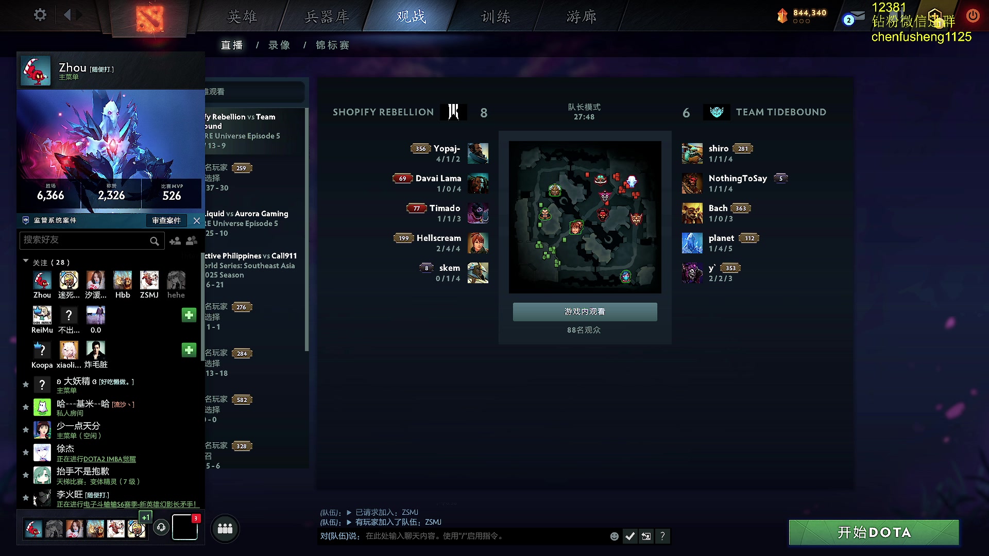Image resolution: width=989 pixels, height=556 pixels.
Task: Click the add friend icon
Action: tap(175, 240)
